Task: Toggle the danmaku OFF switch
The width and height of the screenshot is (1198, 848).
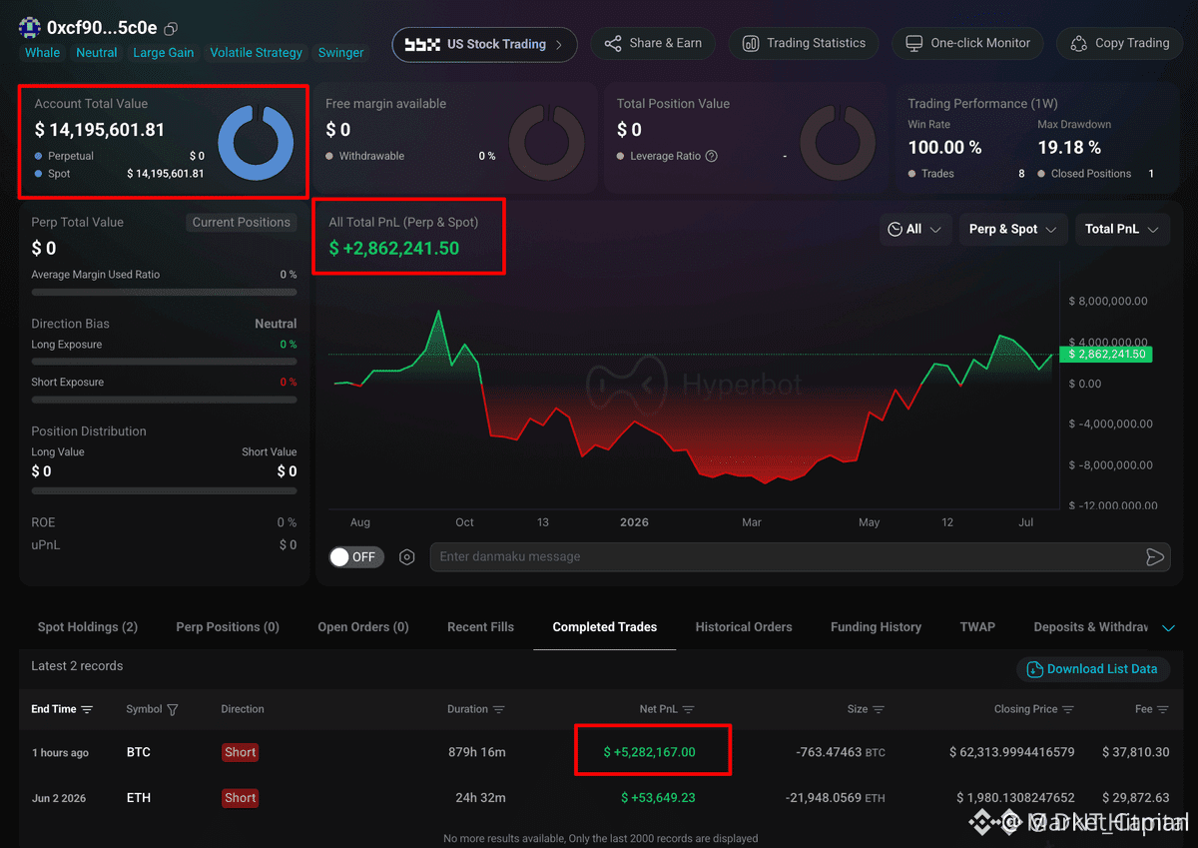Action: pyautogui.click(x=357, y=557)
